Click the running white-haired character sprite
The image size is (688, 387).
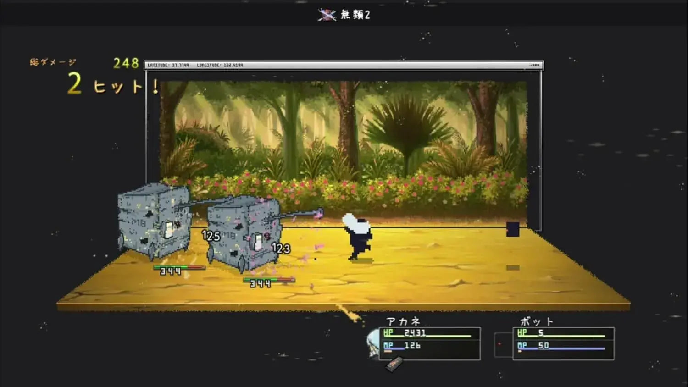click(358, 237)
